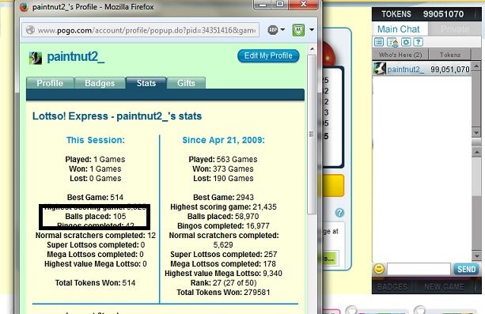Image resolution: width=485 pixels, height=314 pixels.
Task: Switch to the Badges tab
Action: click(x=100, y=83)
